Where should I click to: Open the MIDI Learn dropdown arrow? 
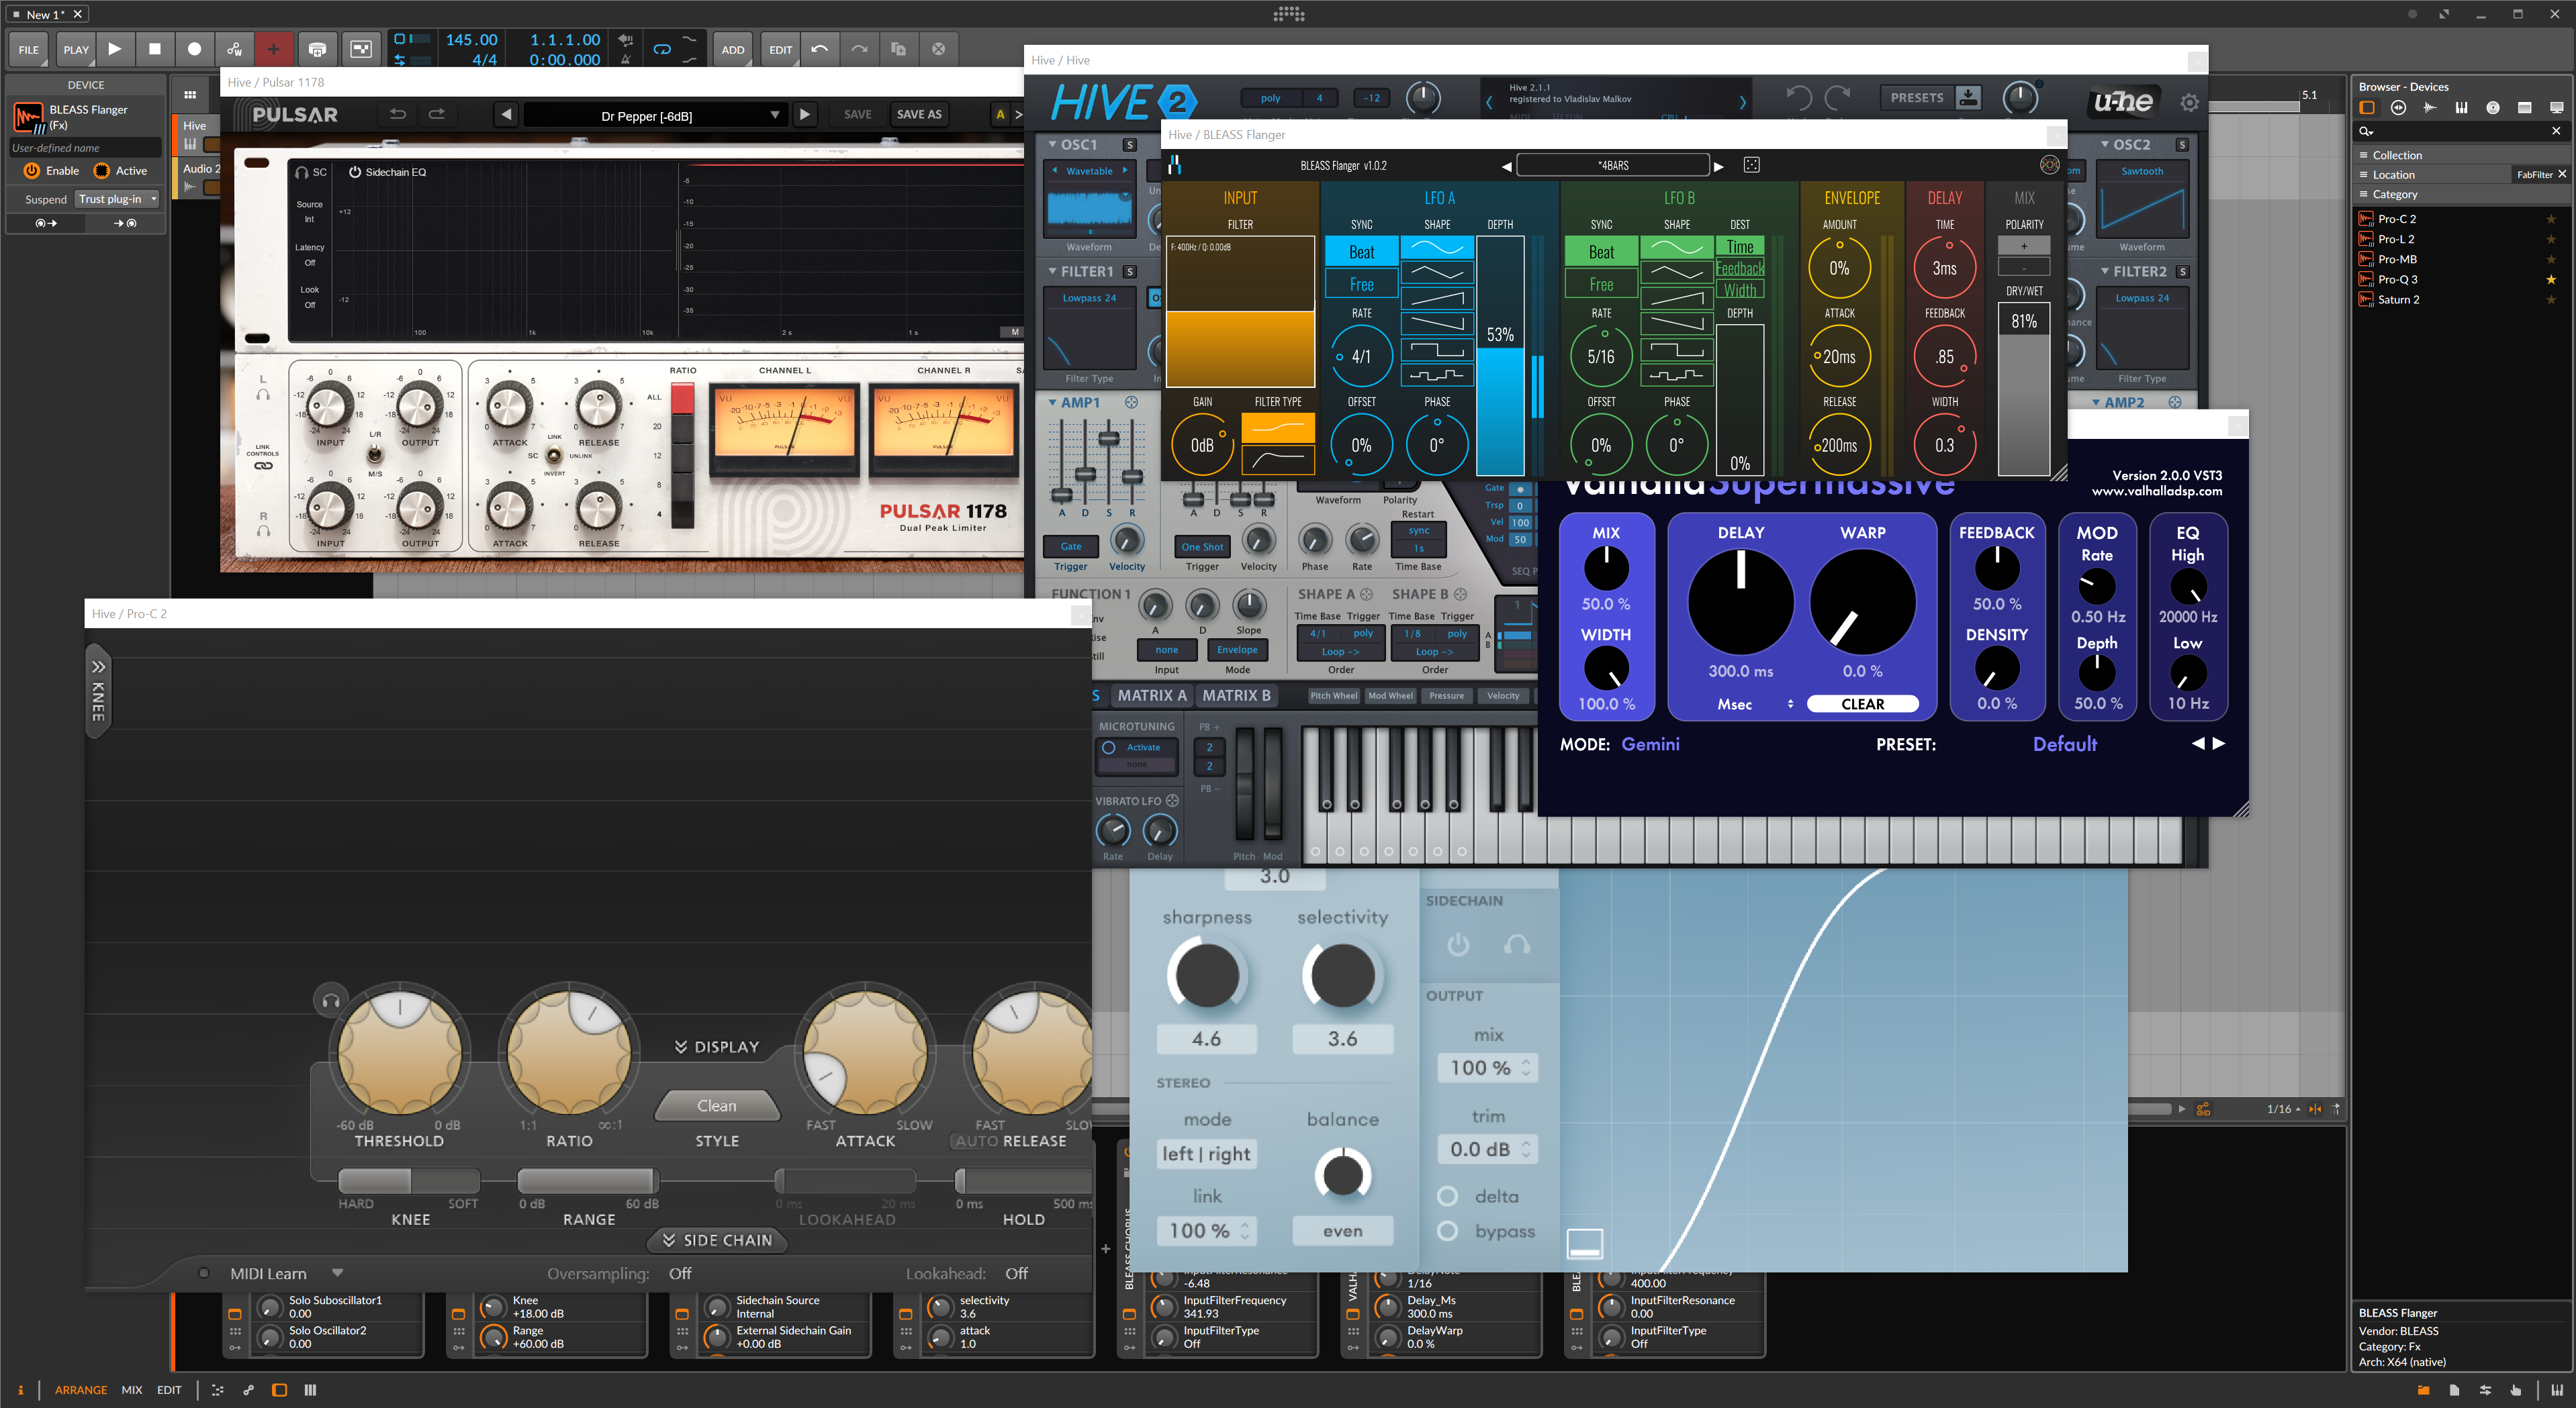coord(337,1273)
